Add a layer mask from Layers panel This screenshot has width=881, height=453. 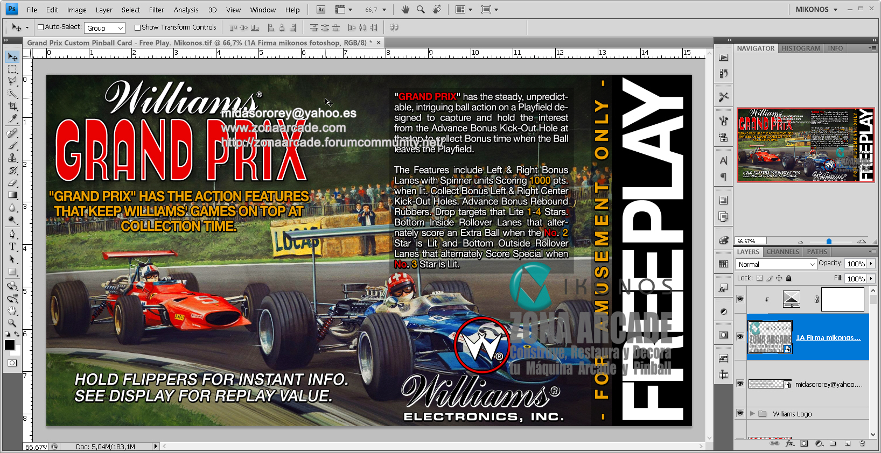(804, 443)
